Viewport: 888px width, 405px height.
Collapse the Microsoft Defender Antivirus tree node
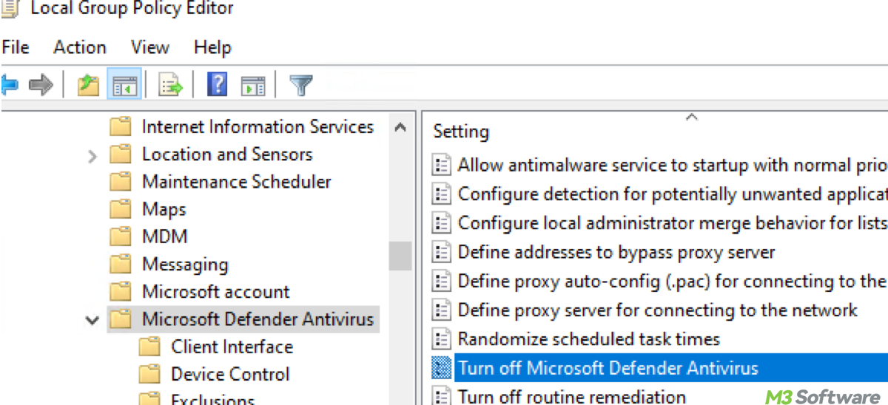click(x=92, y=321)
